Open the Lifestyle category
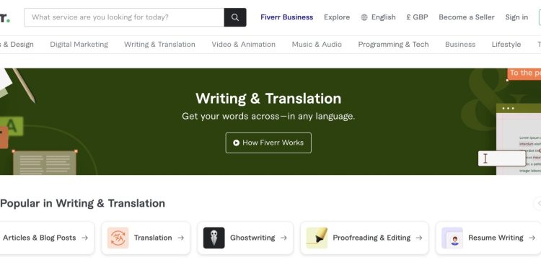 (x=506, y=45)
